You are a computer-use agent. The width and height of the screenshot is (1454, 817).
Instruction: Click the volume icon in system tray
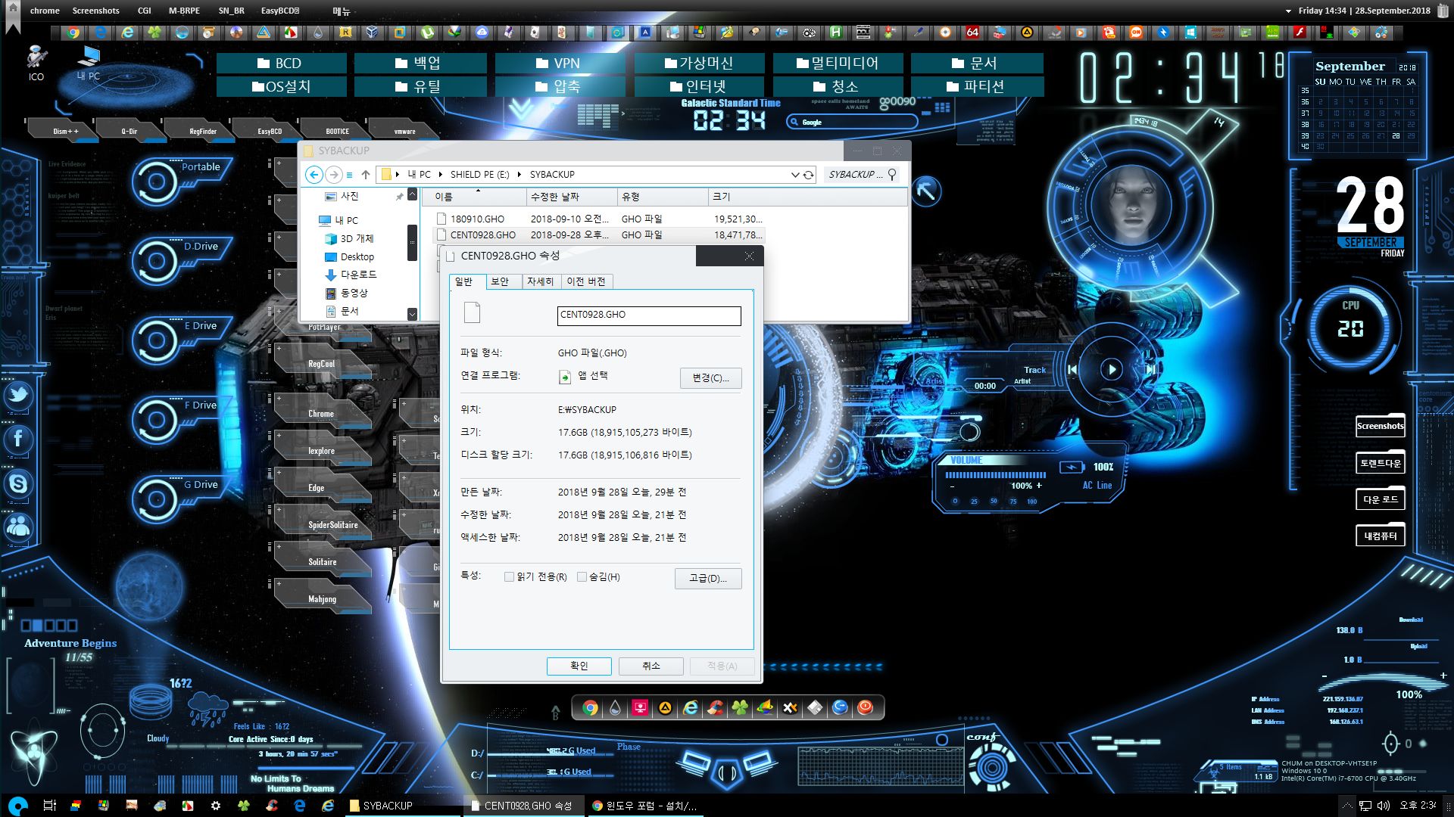point(1383,806)
